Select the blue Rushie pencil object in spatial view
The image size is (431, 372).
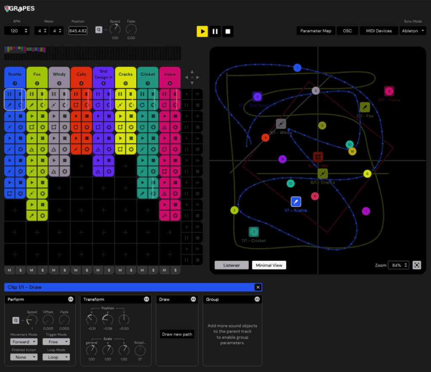pyautogui.click(x=296, y=202)
